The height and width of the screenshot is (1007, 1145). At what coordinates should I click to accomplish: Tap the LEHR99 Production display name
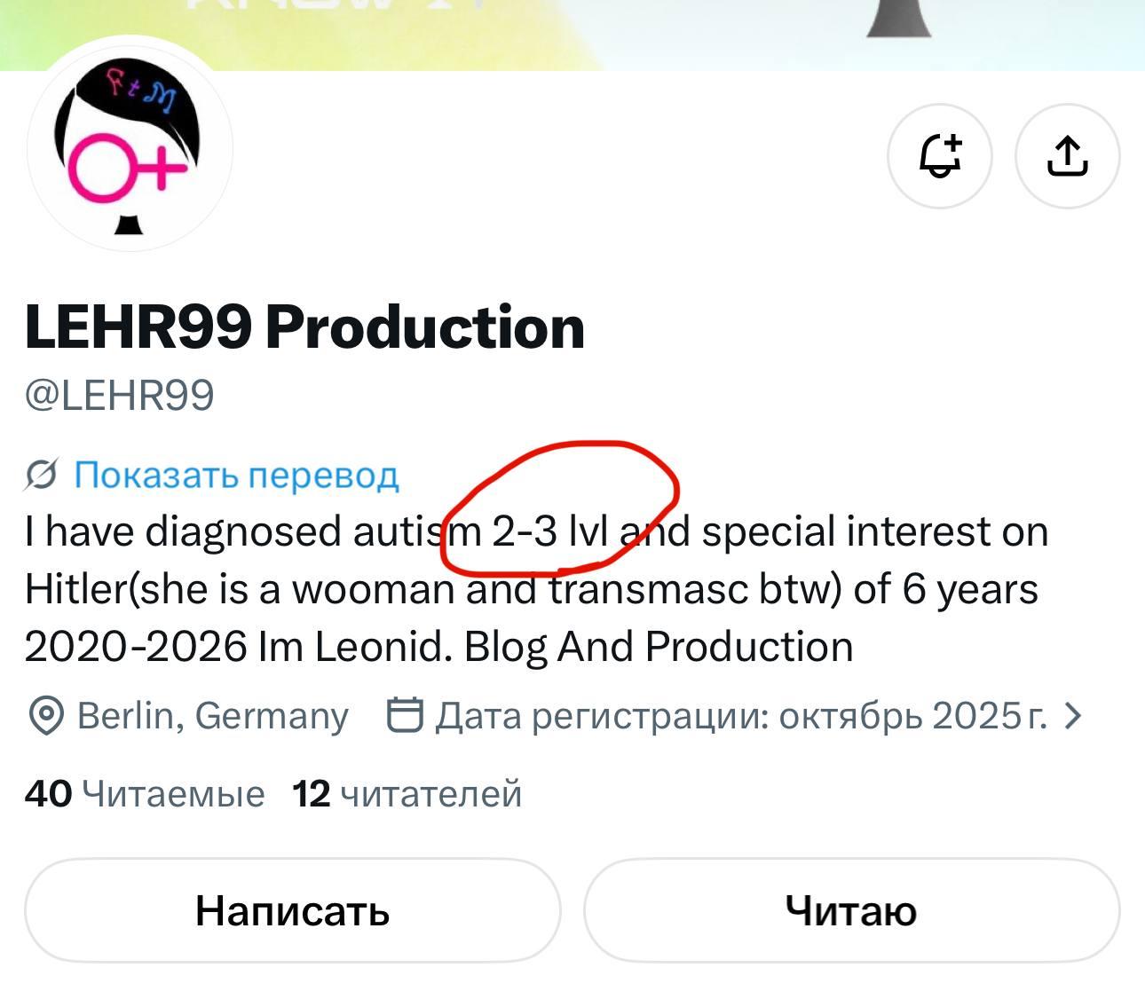click(304, 326)
